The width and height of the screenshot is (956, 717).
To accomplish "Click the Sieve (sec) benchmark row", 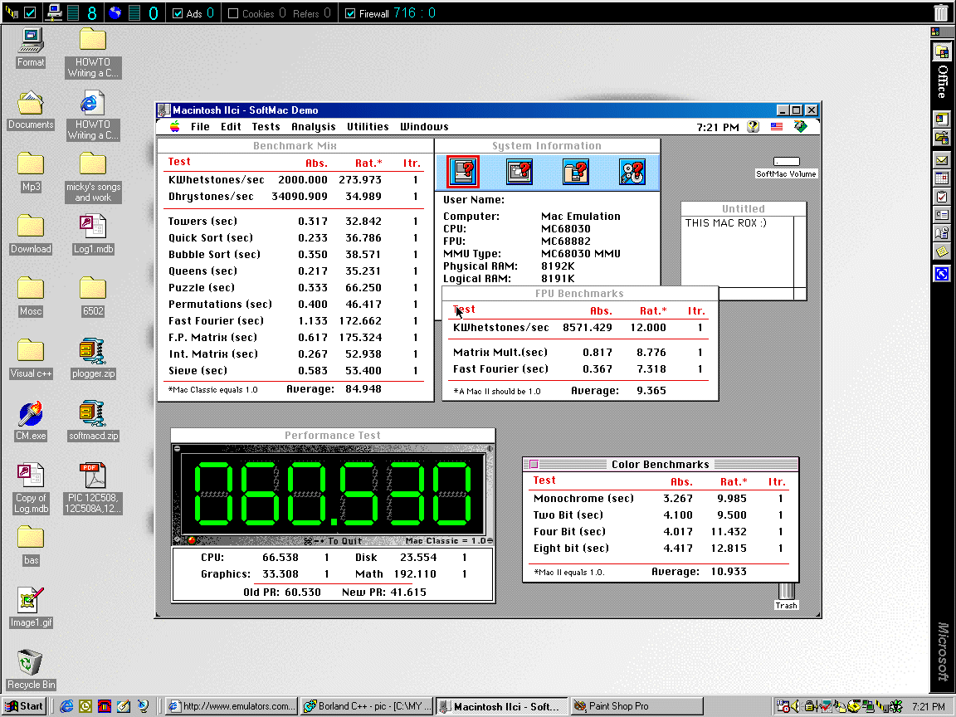I will pyautogui.click(x=295, y=371).
